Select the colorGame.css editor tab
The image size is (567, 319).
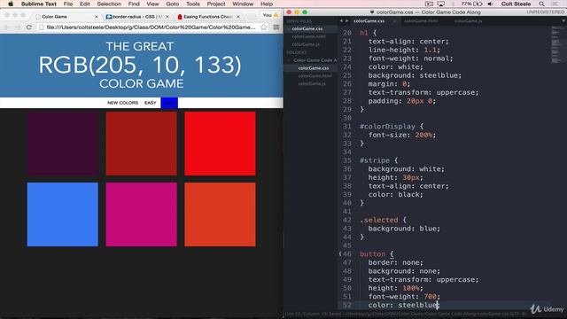click(x=369, y=21)
